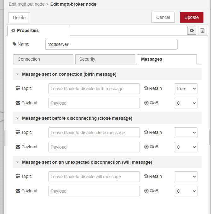
Task: Open the node description document icon
Action: tap(202, 30)
